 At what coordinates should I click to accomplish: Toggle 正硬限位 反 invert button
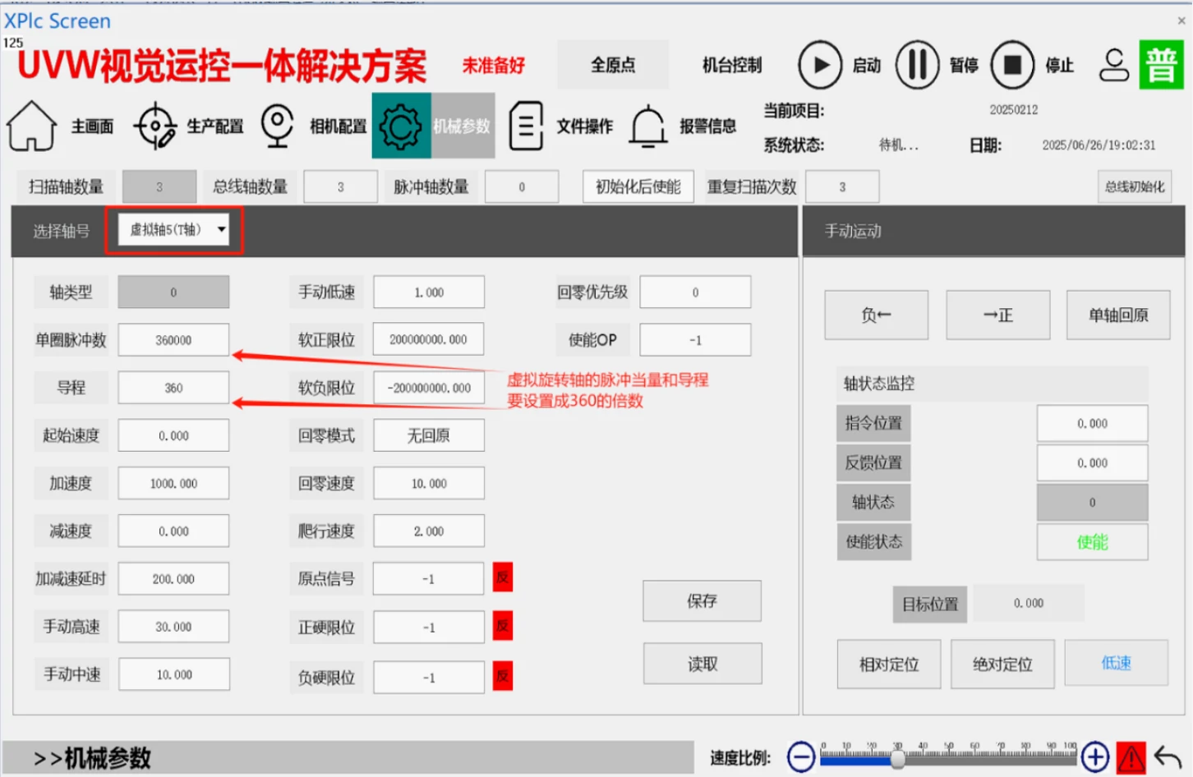tap(503, 627)
